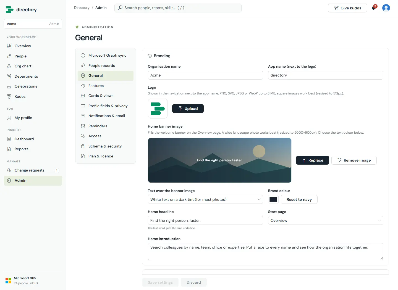Click the Kudos medal icon in sidebar
The height and width of the screenshot is (290, 398).
[x=9, y=96]
